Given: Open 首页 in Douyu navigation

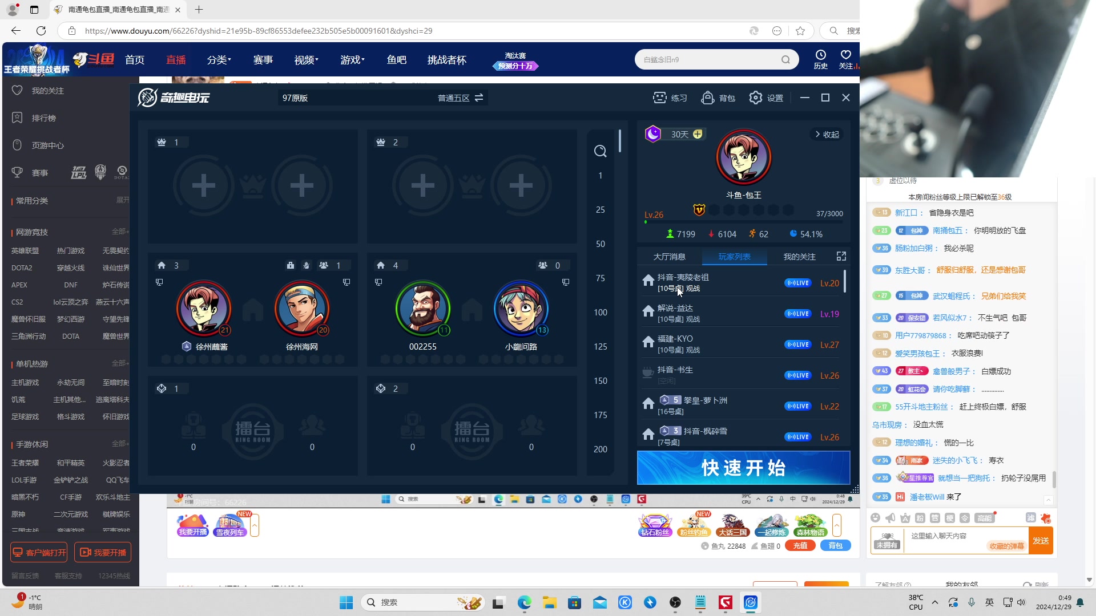Looking at the screenshot, I should point(135,60).
